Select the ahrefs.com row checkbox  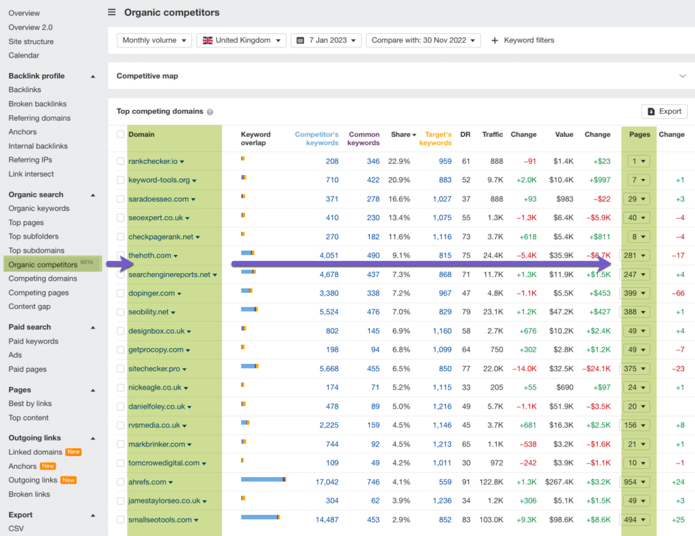(121, 482)
